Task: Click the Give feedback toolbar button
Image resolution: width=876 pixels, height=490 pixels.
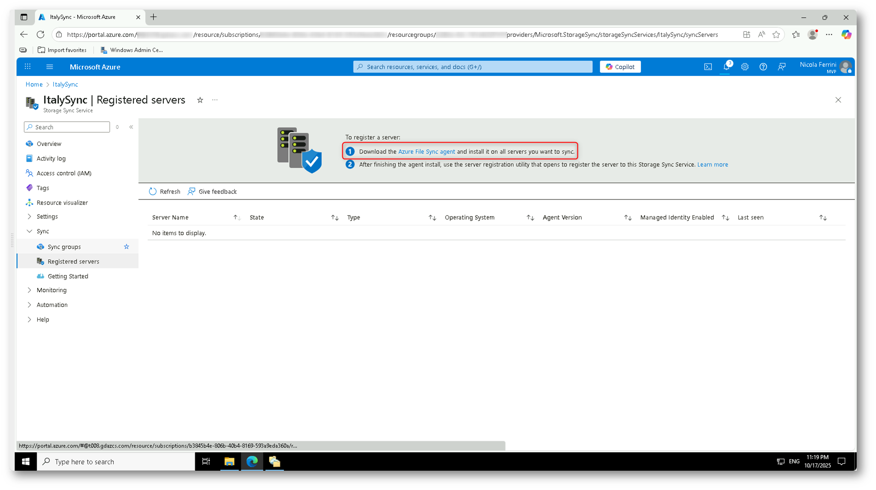Action: [x=212, y=192]
